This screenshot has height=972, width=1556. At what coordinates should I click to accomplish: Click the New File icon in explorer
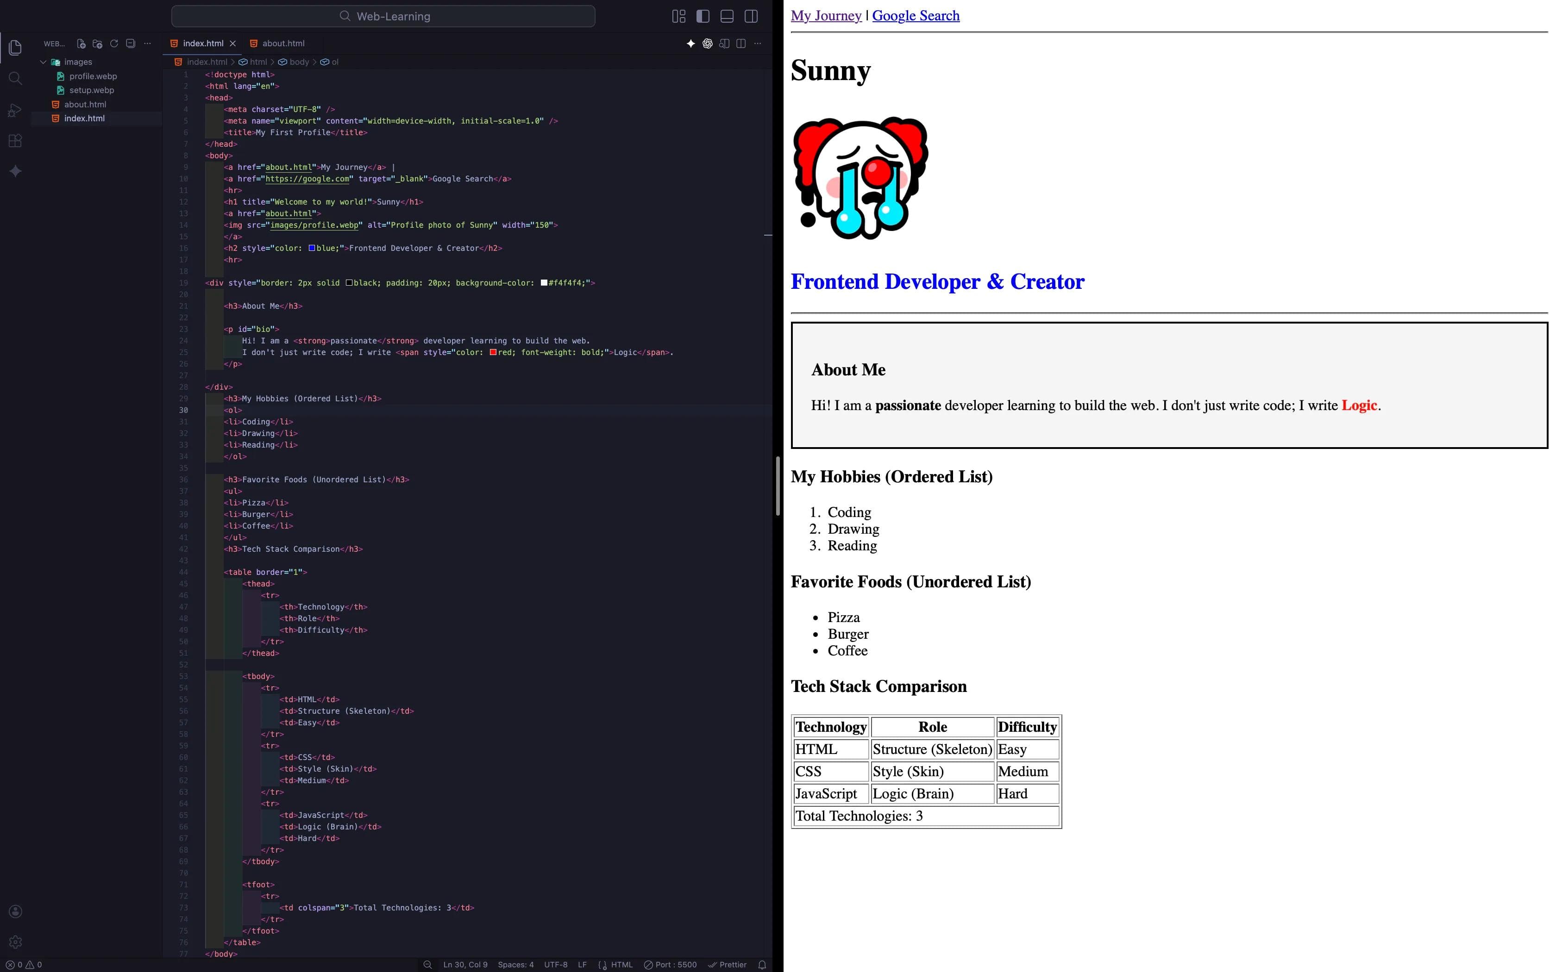(x=81, y=44)
